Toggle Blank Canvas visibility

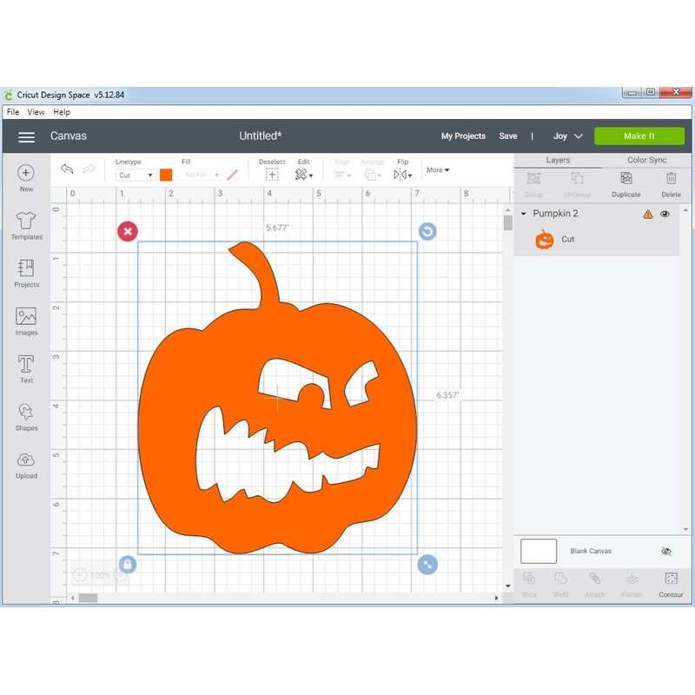coord(666,551)
